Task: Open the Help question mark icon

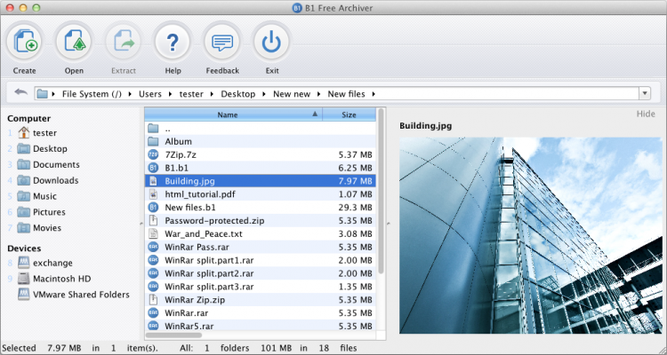Action: 173,42
